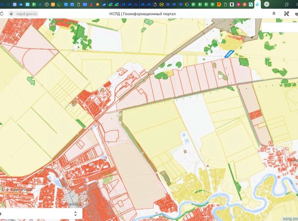Switch to the orange CT favicon tab
The height and width of the screenshot is (221, 298).
point(53,4)
